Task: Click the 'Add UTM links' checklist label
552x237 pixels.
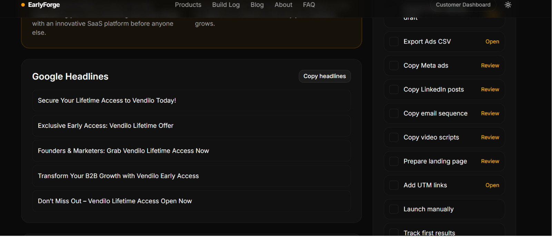Action: click(425, 185)
